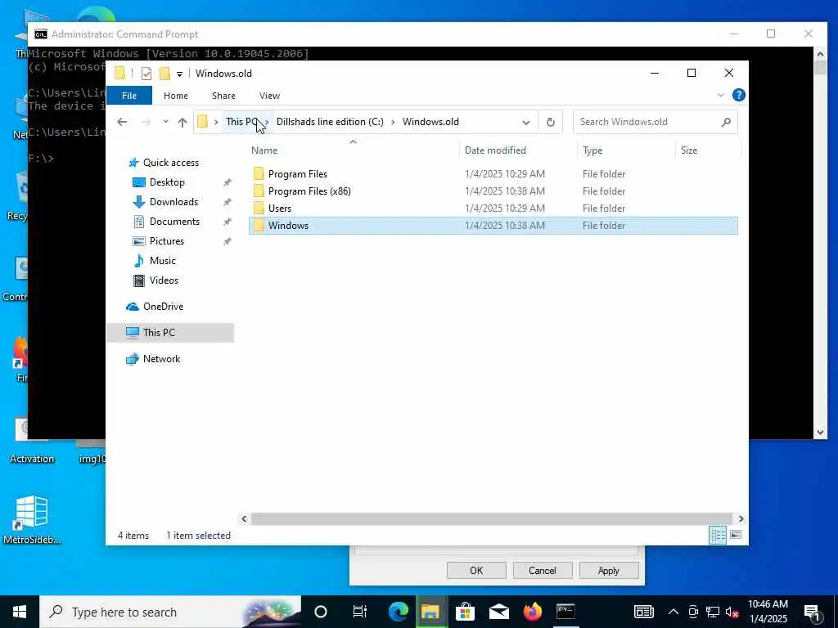This screenshot has height=628, width=838.
Task: Expand the chevron after Dillshads line edition (C:)
Action: (x=393, y=122)
